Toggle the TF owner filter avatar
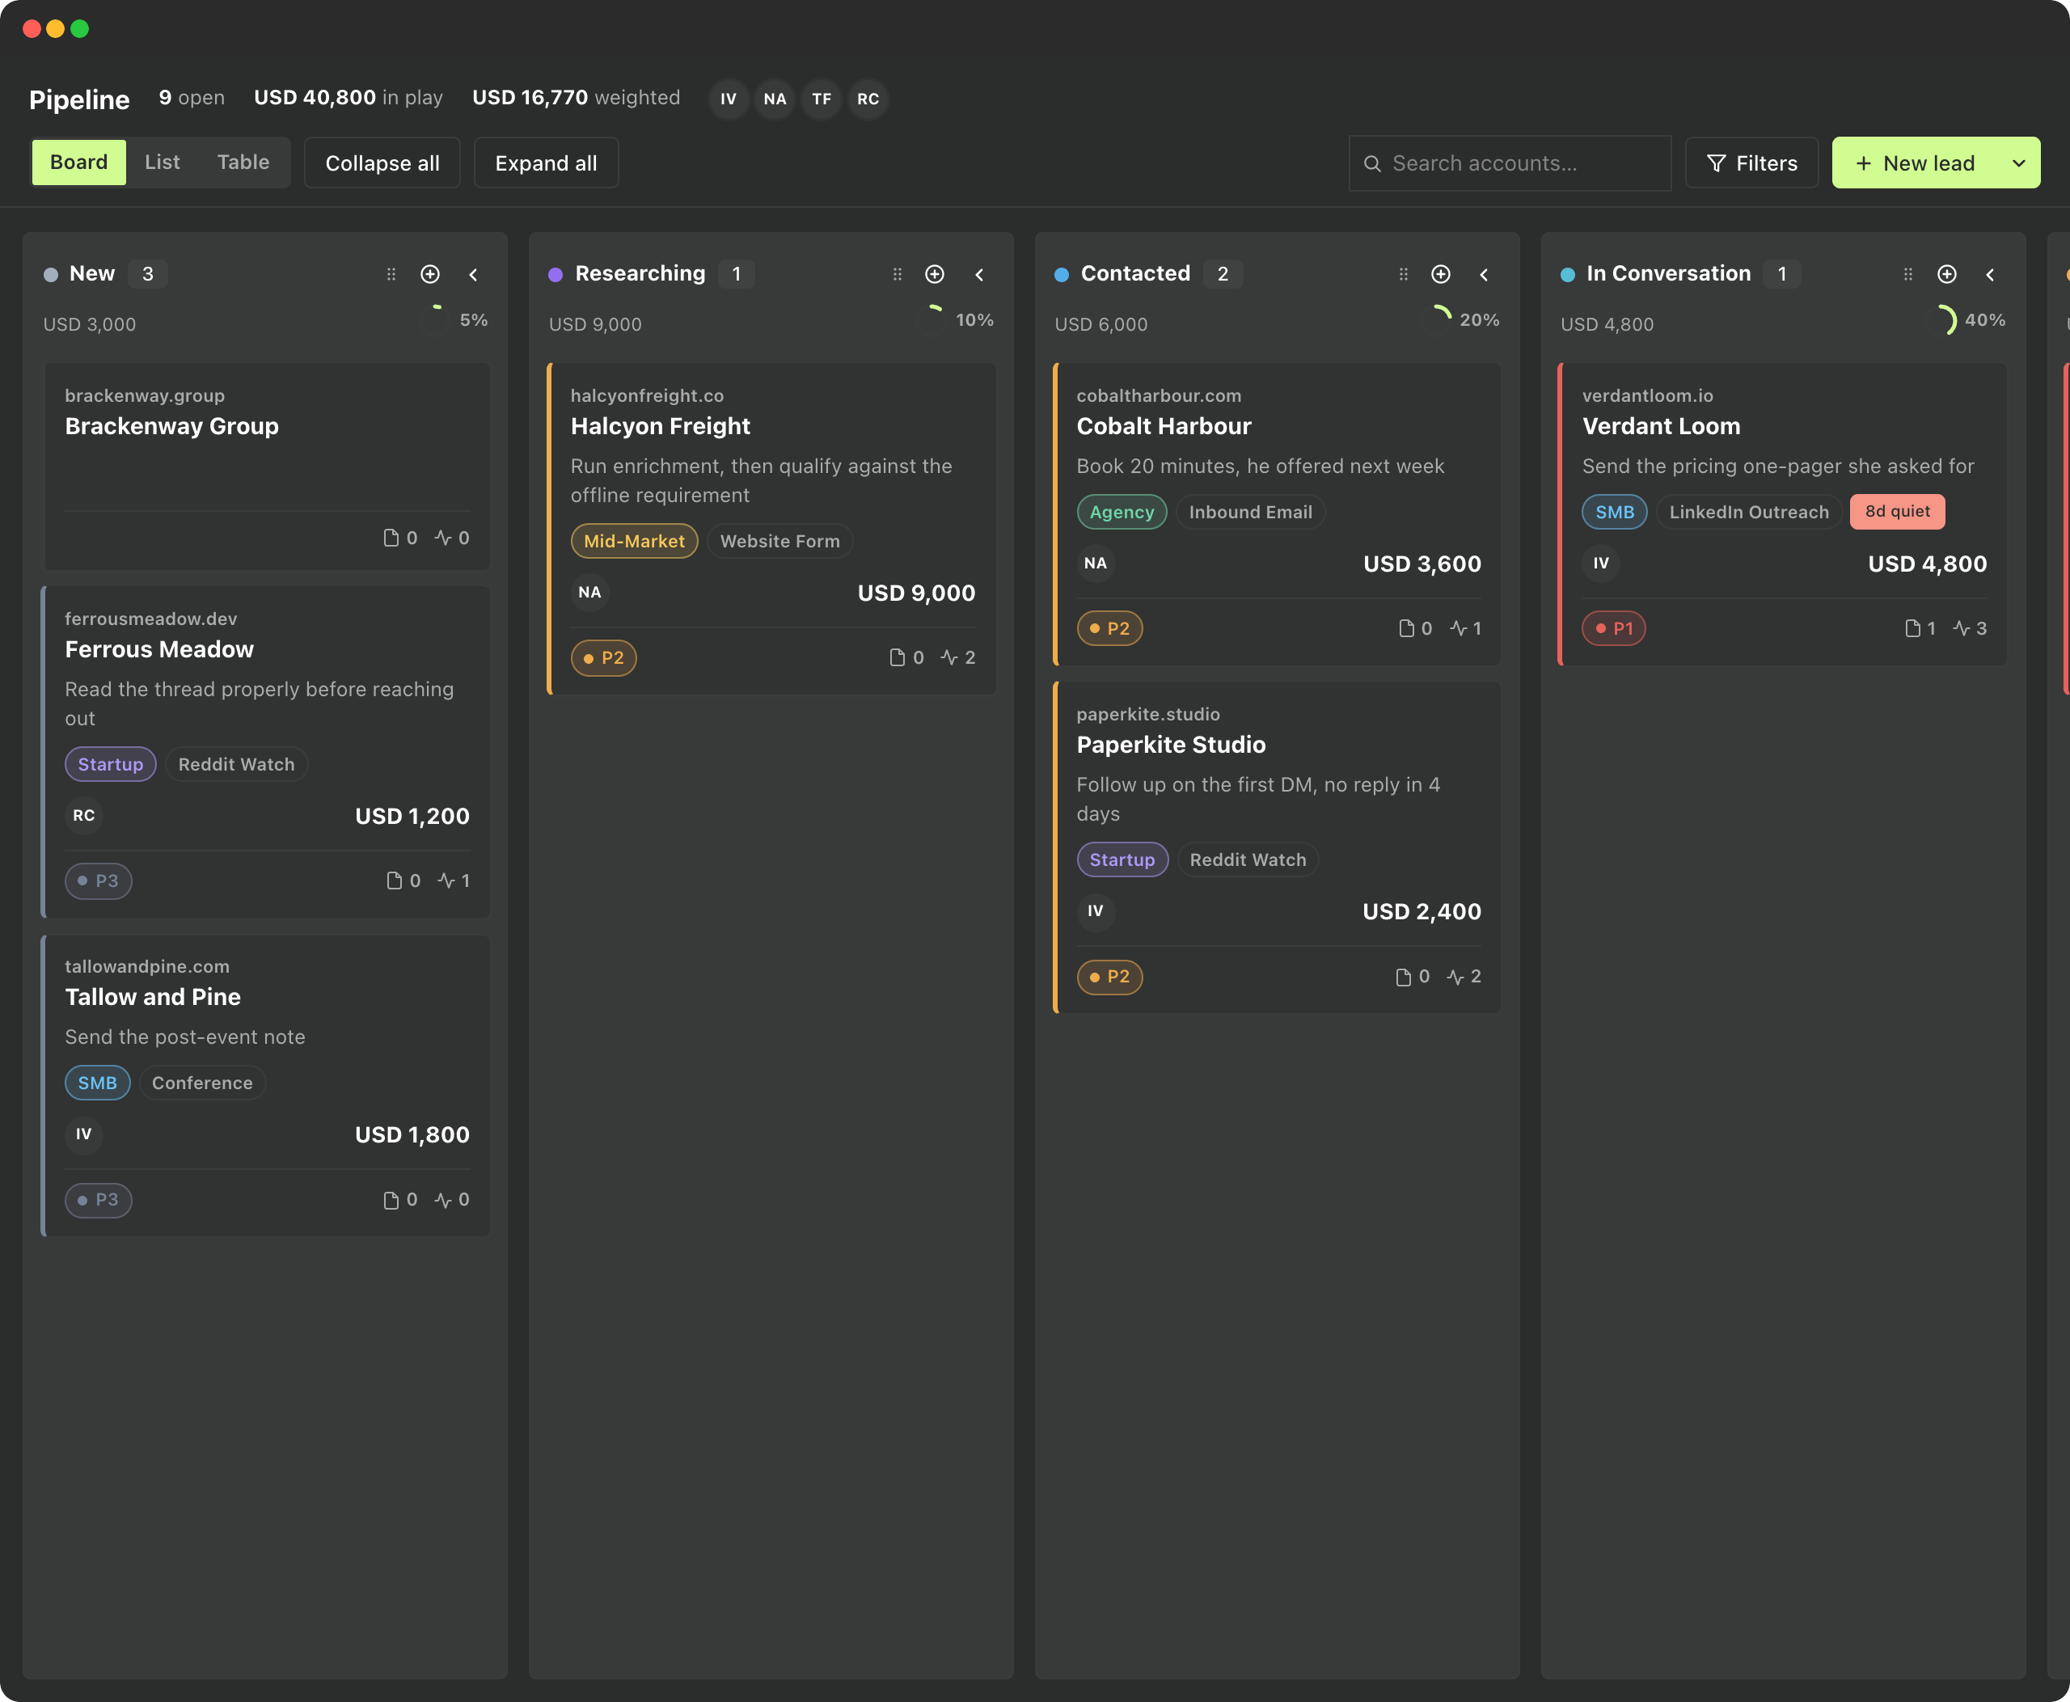Image resolution: width=2070 pixels, height=1702 pixels. 822,99
